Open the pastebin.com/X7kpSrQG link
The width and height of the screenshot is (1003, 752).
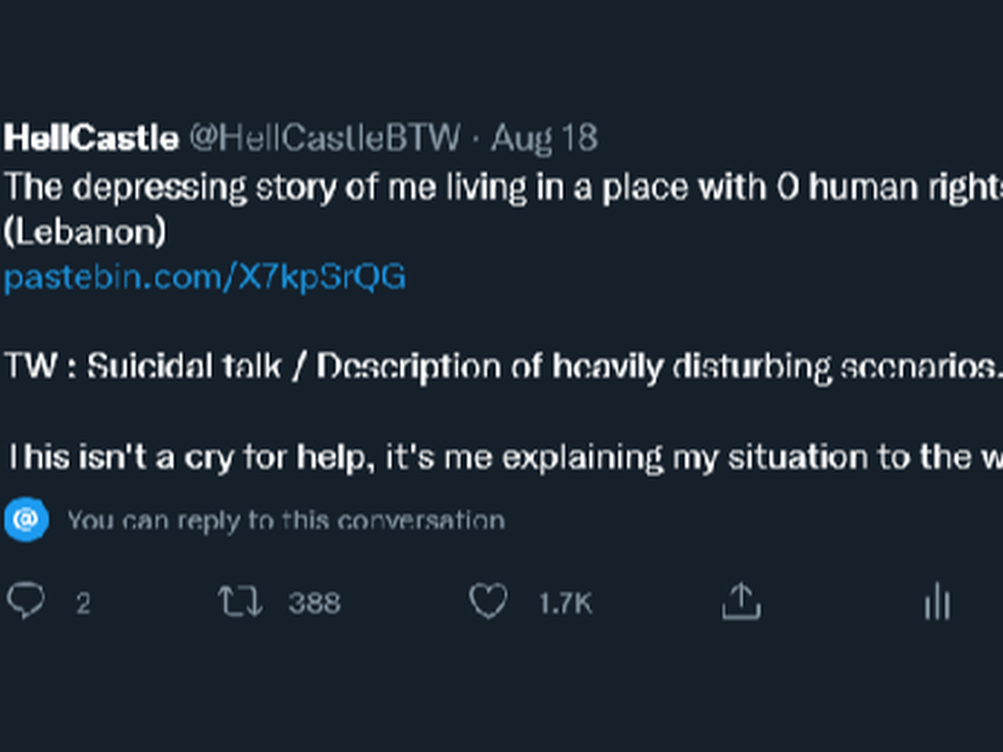pyautogui.click(x=205, y=277)
